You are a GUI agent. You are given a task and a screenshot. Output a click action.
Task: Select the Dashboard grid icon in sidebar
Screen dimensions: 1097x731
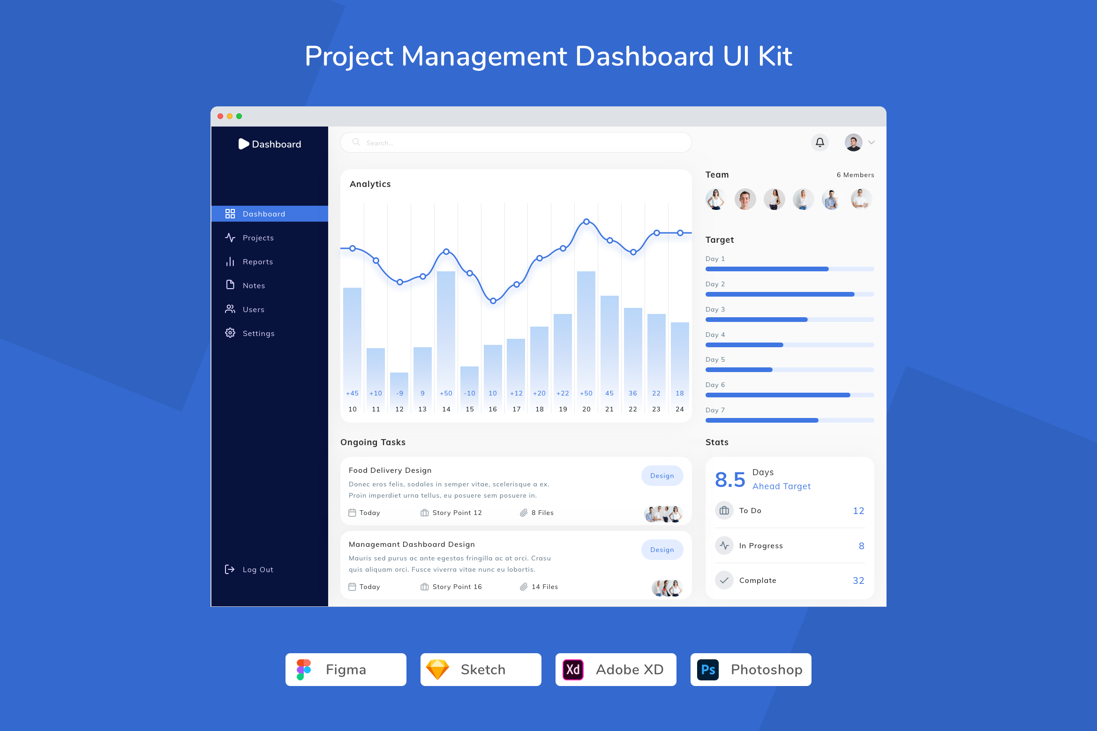(x=230, y=214)
